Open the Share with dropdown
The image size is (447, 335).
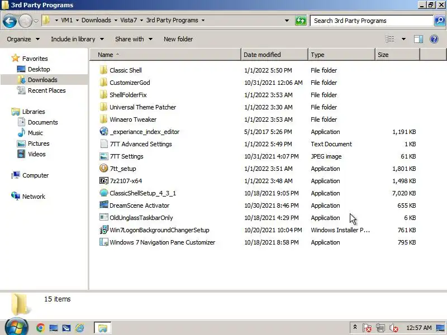tap(134, 39)
